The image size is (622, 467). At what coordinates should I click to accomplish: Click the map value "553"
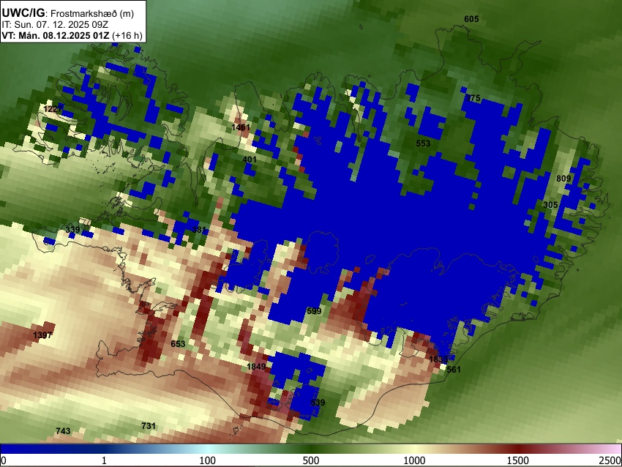423,143
